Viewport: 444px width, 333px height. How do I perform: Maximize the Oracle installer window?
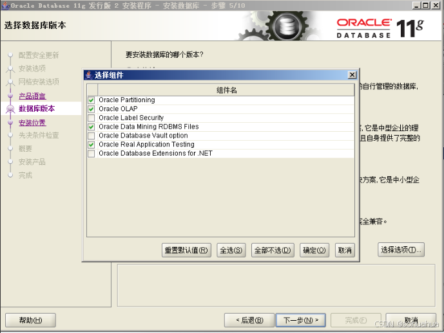tap(425, 5)
